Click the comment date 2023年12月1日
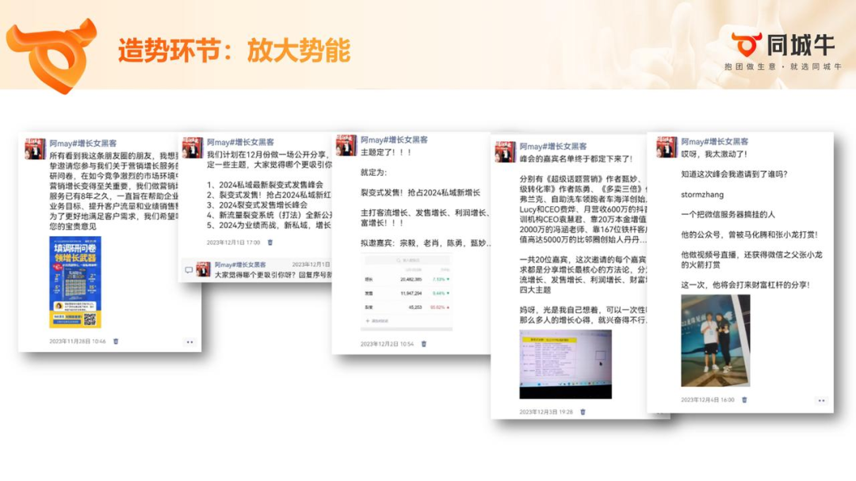The image size is (856, 481). click(x=311, y=265)
